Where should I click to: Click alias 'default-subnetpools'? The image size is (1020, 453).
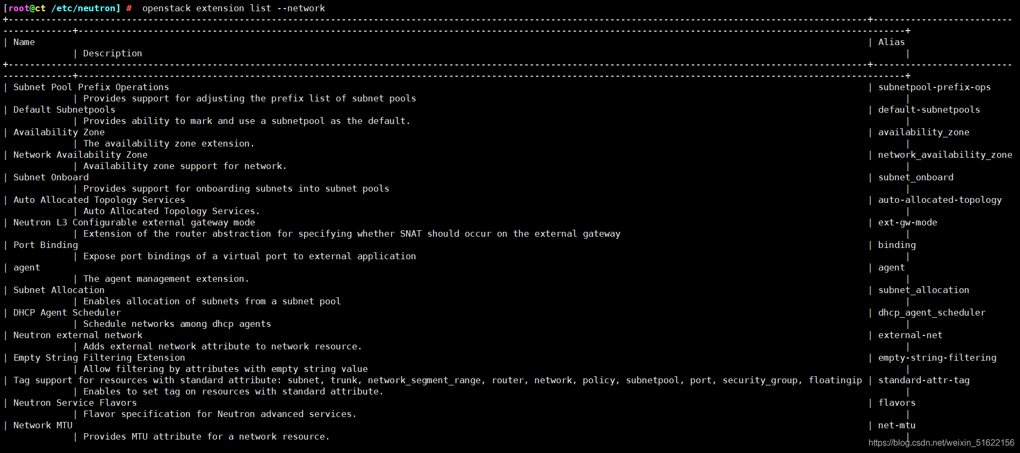[929, 110]
